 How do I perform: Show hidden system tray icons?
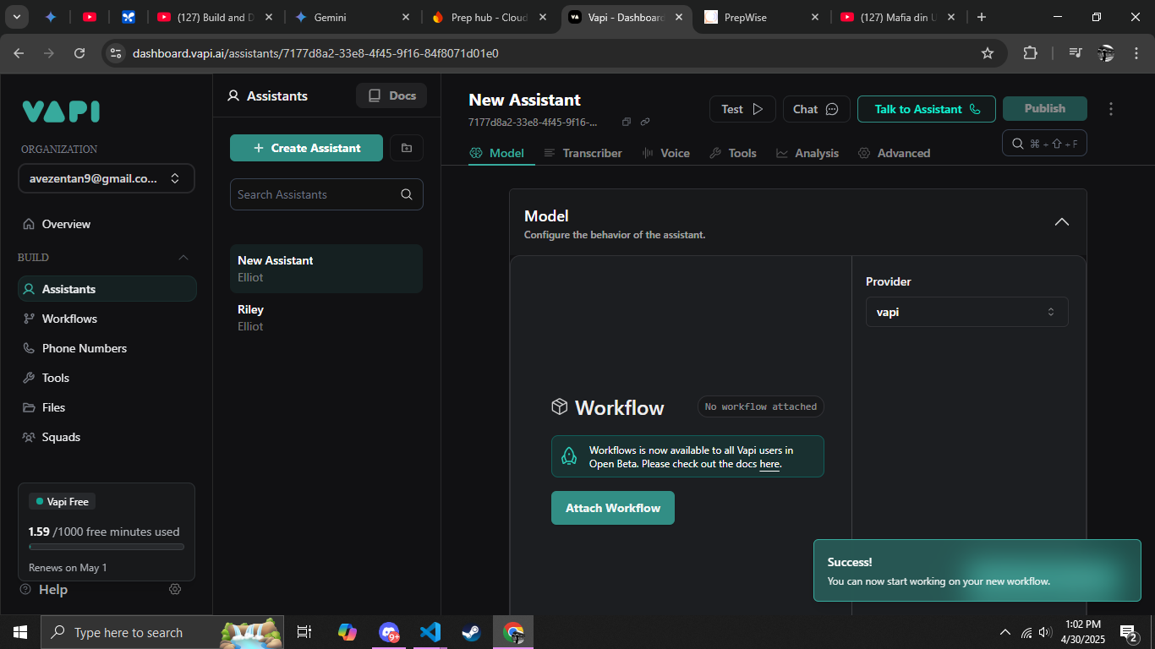click(x=1005, y=632)
